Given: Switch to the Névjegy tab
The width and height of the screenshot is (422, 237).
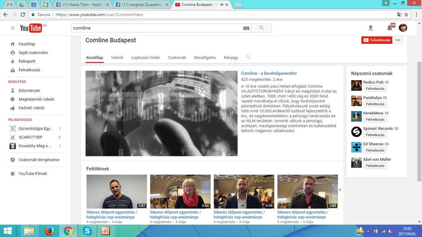Looking at the screenshot, I should tap(231, 58).
